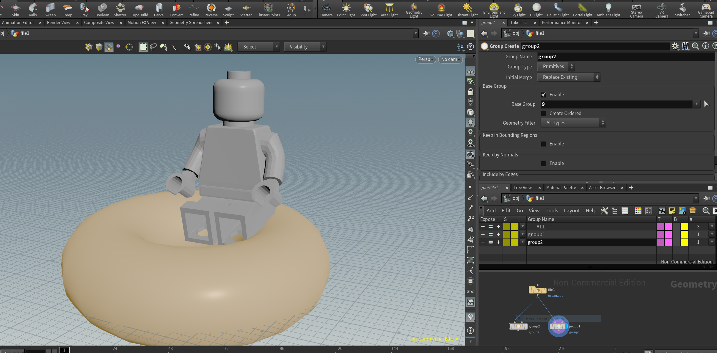Add a Point Light
The height and width of the screenshot is (353, 717).
(x=346, y=10)
